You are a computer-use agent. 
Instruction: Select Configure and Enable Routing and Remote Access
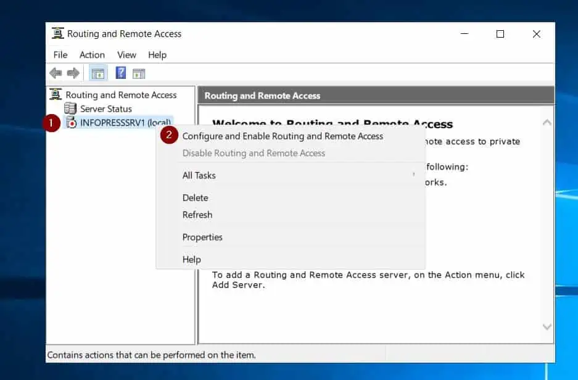tap(283, 136)
